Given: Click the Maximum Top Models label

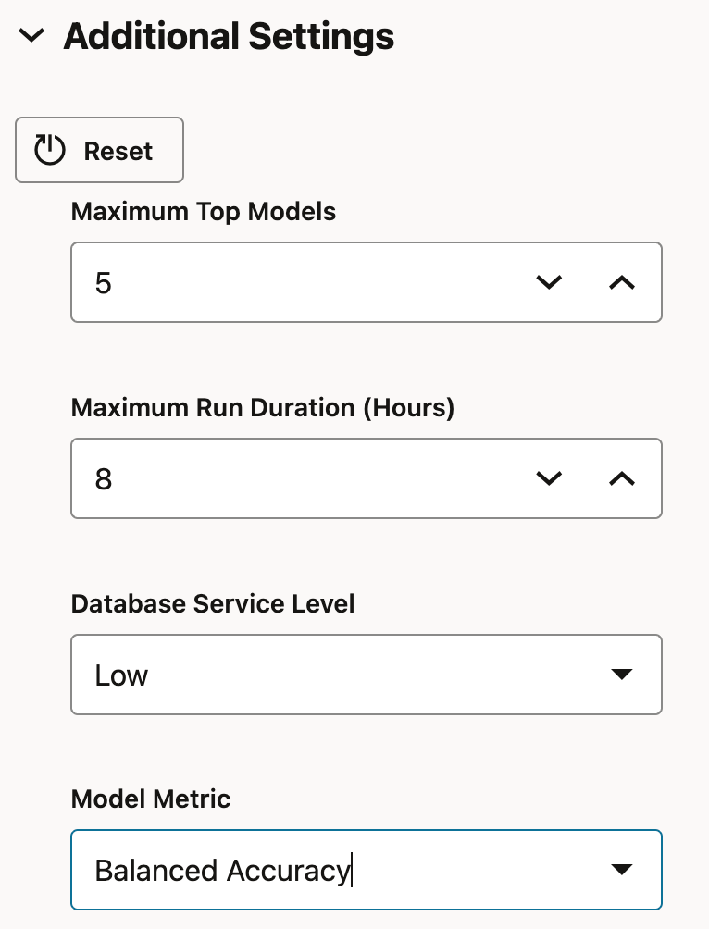Looking at the screenshot, I should pos(204,212).
